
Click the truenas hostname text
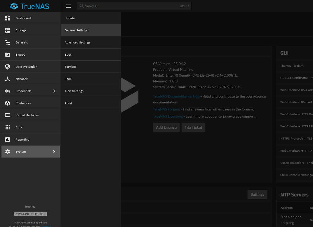pos(30,207)
